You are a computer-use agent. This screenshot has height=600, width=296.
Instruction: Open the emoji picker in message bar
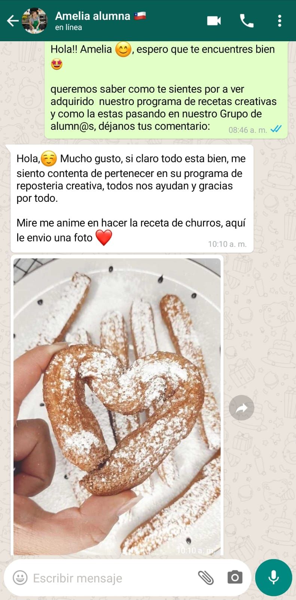tap(20, 577)
